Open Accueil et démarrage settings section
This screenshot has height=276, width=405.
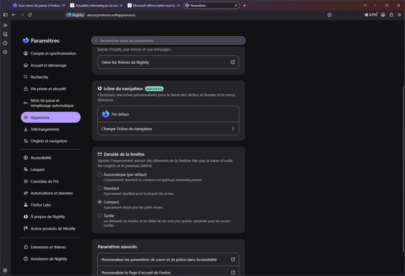point(51,65)
